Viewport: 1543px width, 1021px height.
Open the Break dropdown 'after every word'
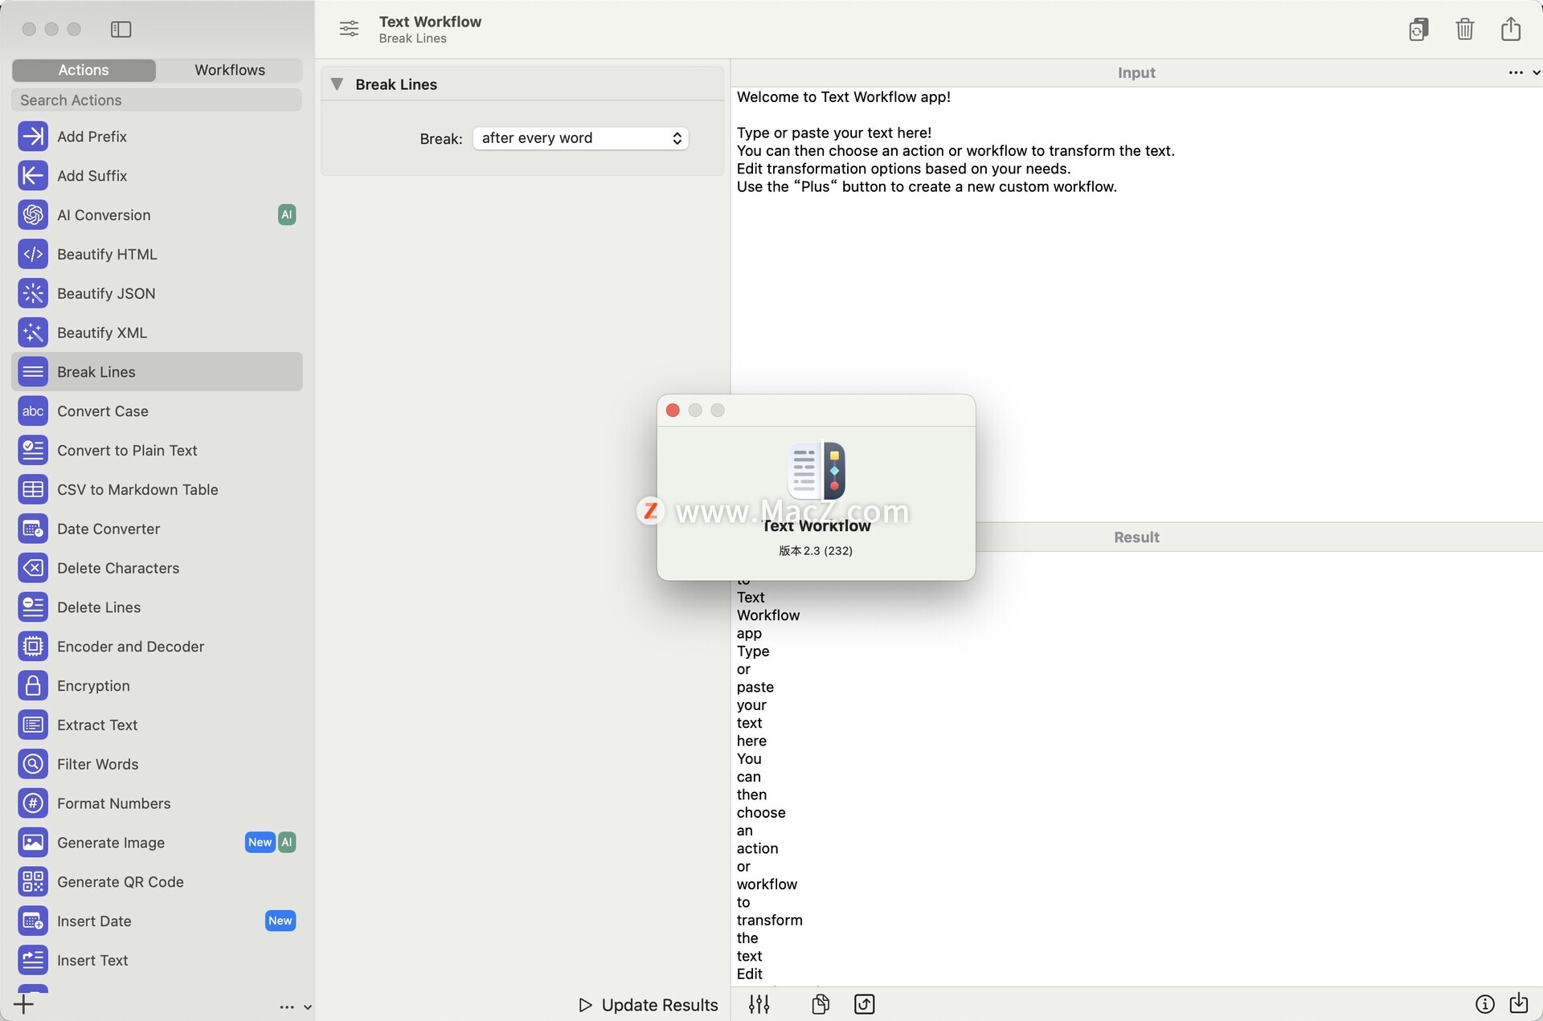581,138
